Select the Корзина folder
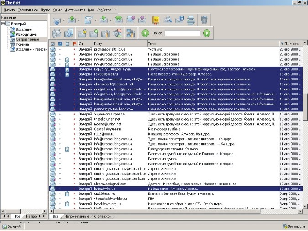 (x=22, y=44)
